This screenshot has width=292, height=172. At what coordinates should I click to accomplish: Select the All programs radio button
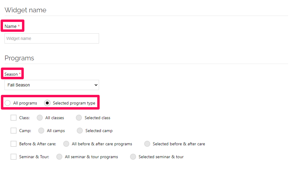tap(8, 103)
